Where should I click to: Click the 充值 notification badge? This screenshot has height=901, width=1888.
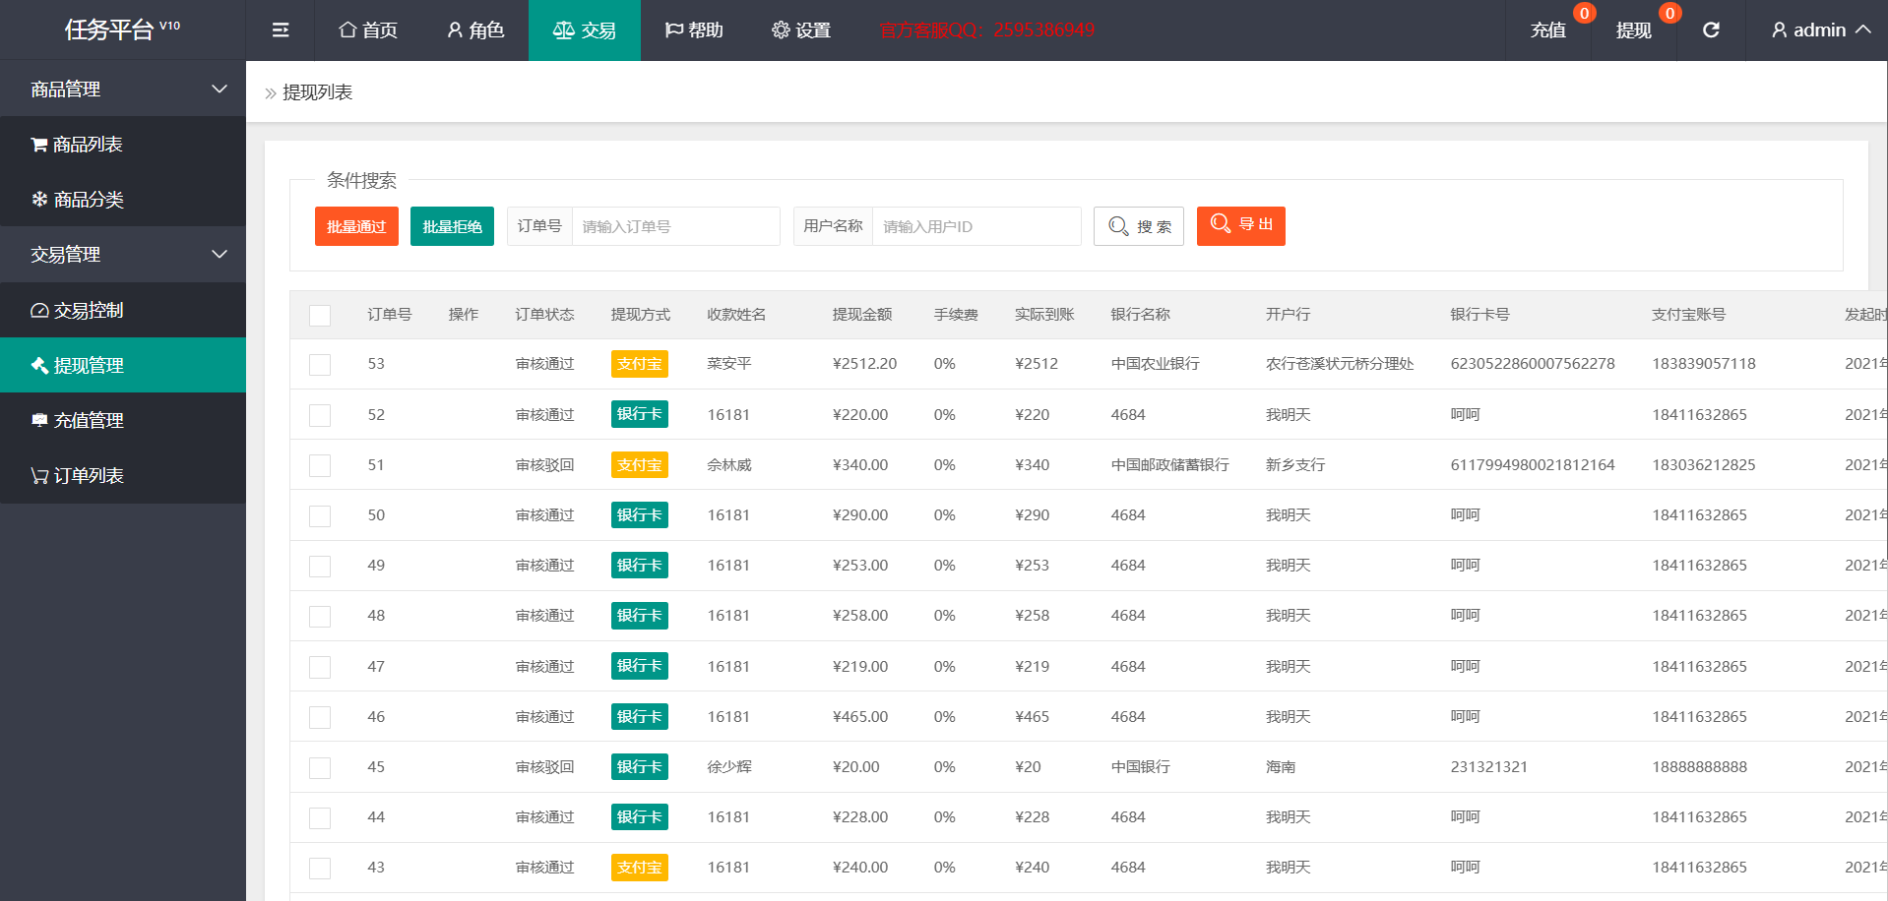tap(1584, 13)
